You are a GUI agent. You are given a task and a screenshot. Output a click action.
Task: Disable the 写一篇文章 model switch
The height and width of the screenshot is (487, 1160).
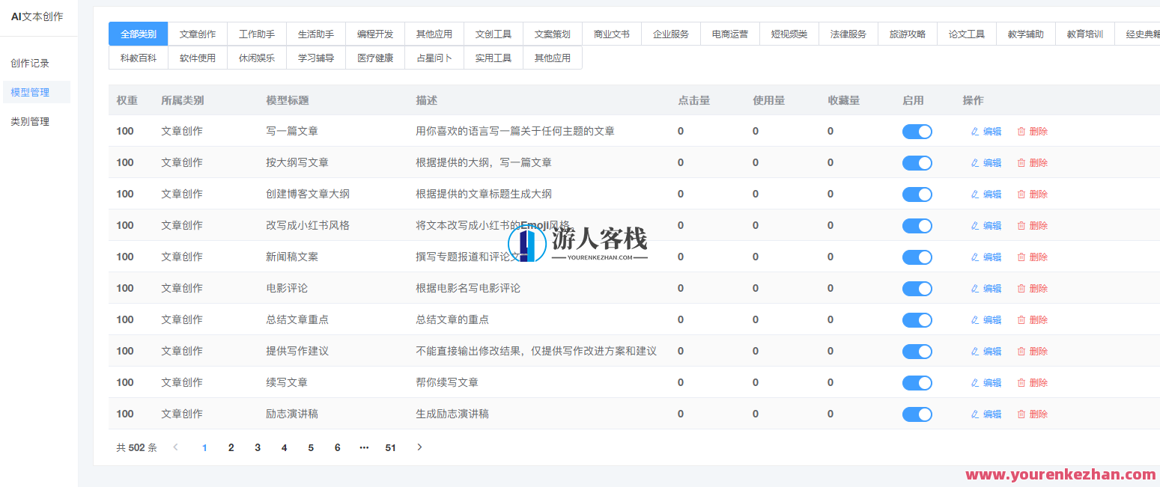point(917,131)
